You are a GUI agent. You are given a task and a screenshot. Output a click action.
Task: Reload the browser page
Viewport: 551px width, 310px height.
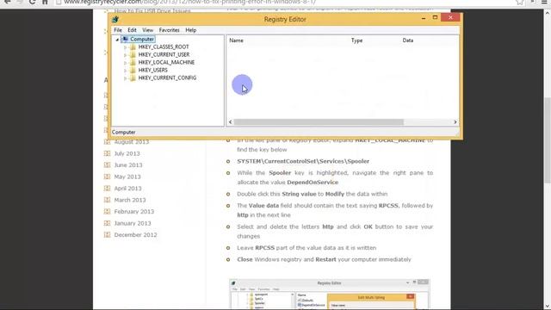[x=32, y=2]
